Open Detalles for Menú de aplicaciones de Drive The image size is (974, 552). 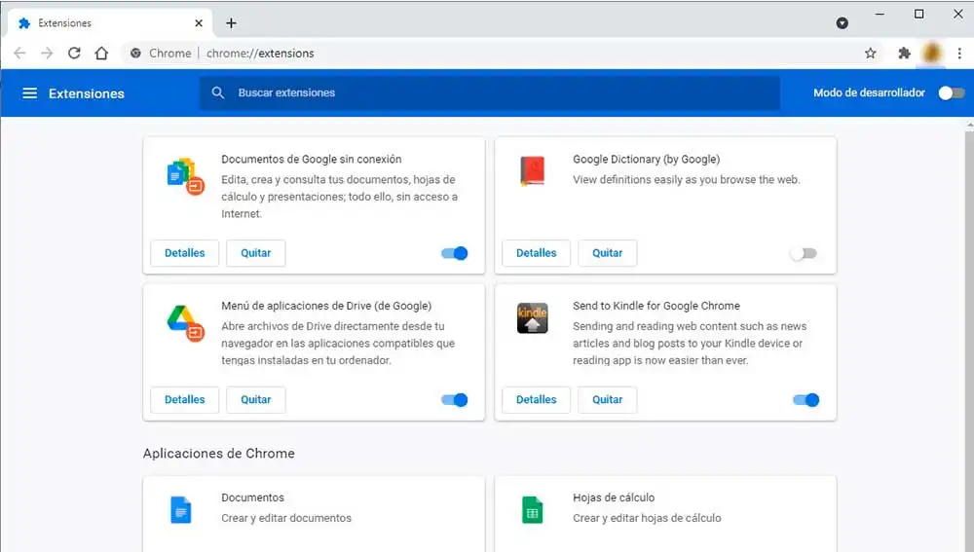(x=184, y=400)
